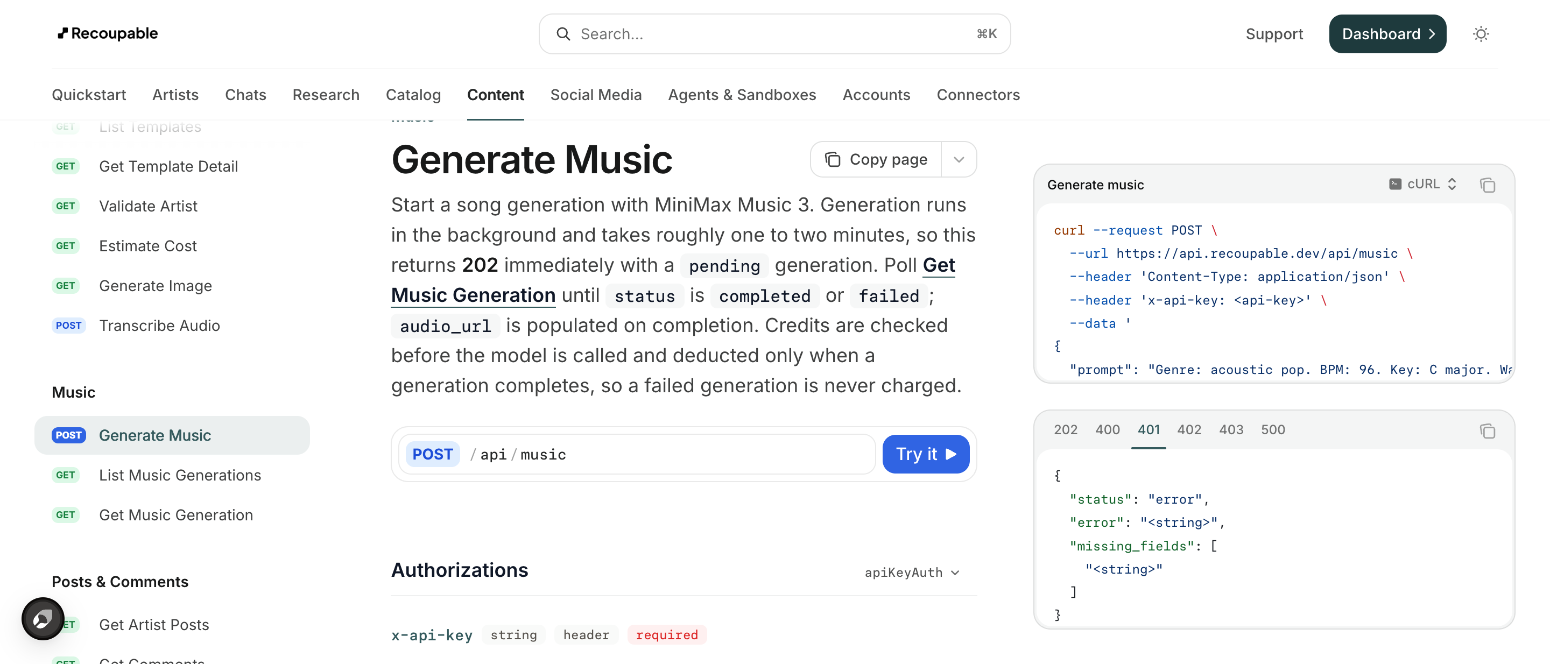Click the x-api-key parameter name

coord(432,635)
